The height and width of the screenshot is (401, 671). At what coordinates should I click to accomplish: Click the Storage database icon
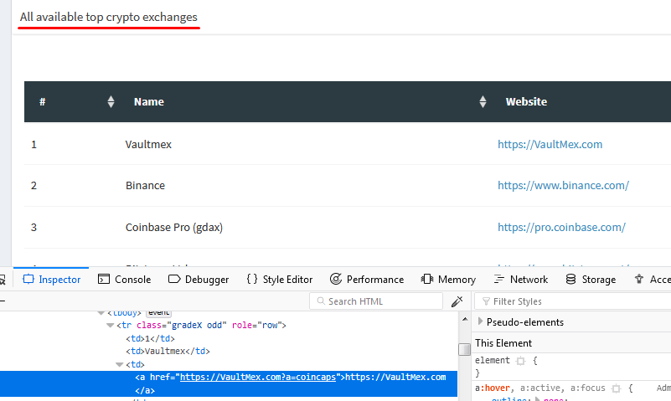click(570, 279)
